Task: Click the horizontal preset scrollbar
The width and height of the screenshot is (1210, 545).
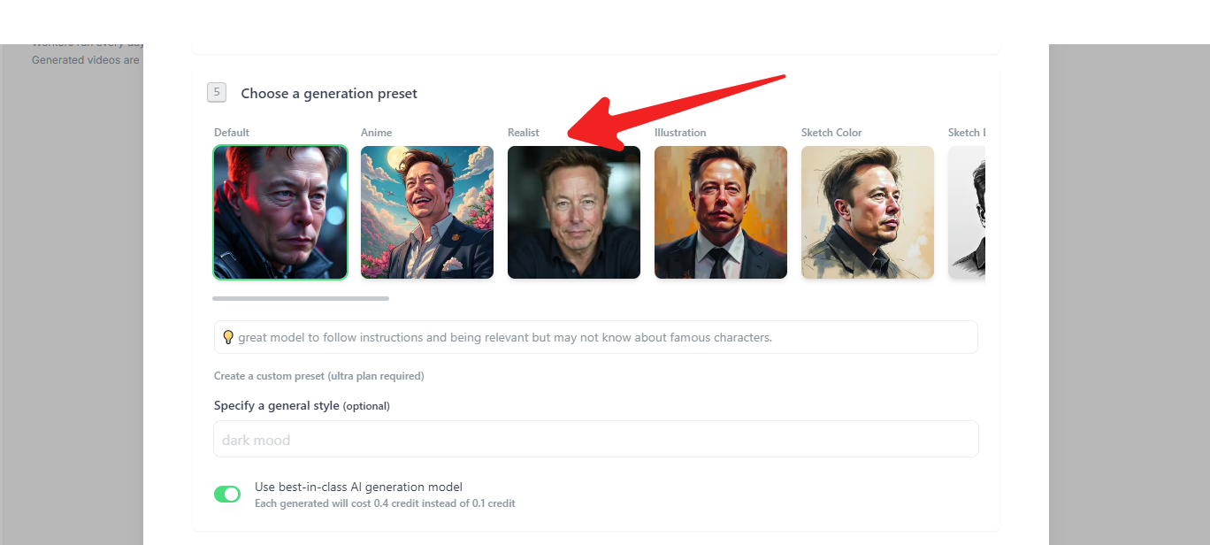Action: coord(301,298)
